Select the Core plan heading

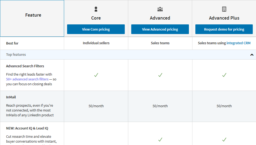pyautogui.click(x=96, y=18)
